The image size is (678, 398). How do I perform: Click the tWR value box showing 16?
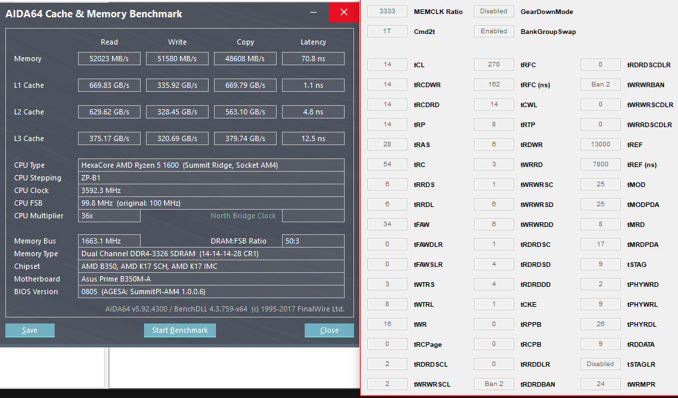tap(387, 323)
